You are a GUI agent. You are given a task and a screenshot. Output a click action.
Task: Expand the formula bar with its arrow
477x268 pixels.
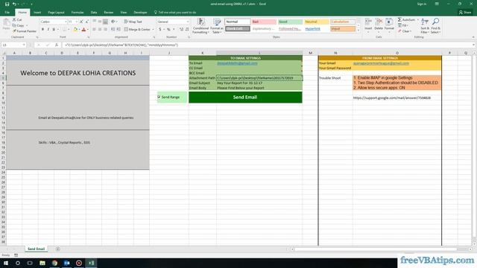coord(473,45)
